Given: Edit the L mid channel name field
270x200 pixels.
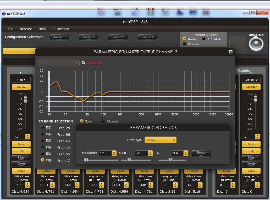Looking at the screenshot, I should [x=21, y=80].
